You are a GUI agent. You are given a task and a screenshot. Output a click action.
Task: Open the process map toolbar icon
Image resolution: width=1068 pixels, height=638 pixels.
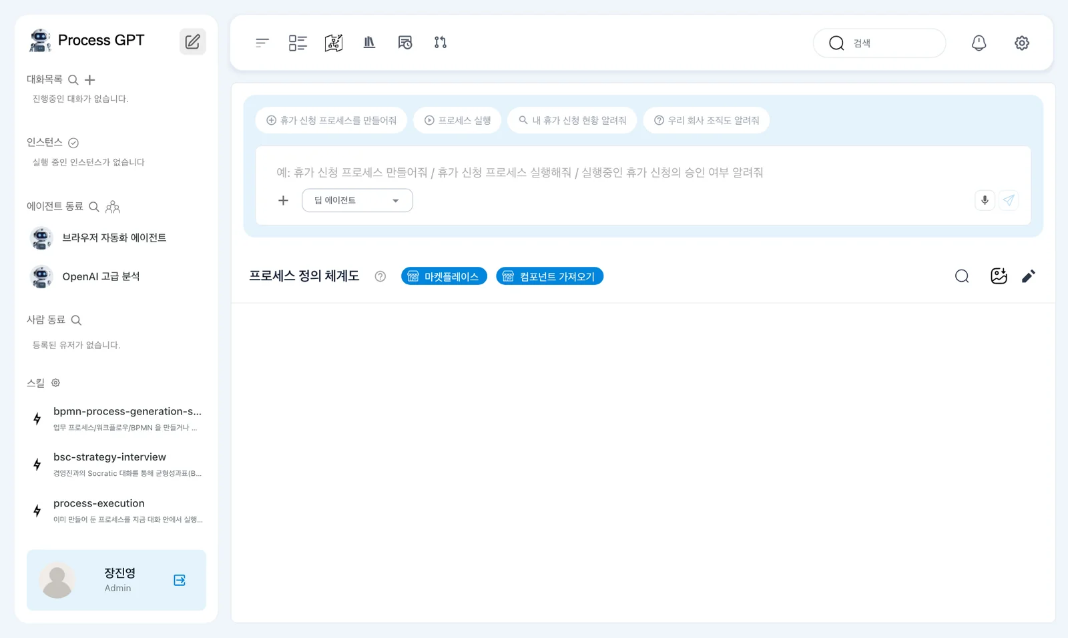(334, 43)
